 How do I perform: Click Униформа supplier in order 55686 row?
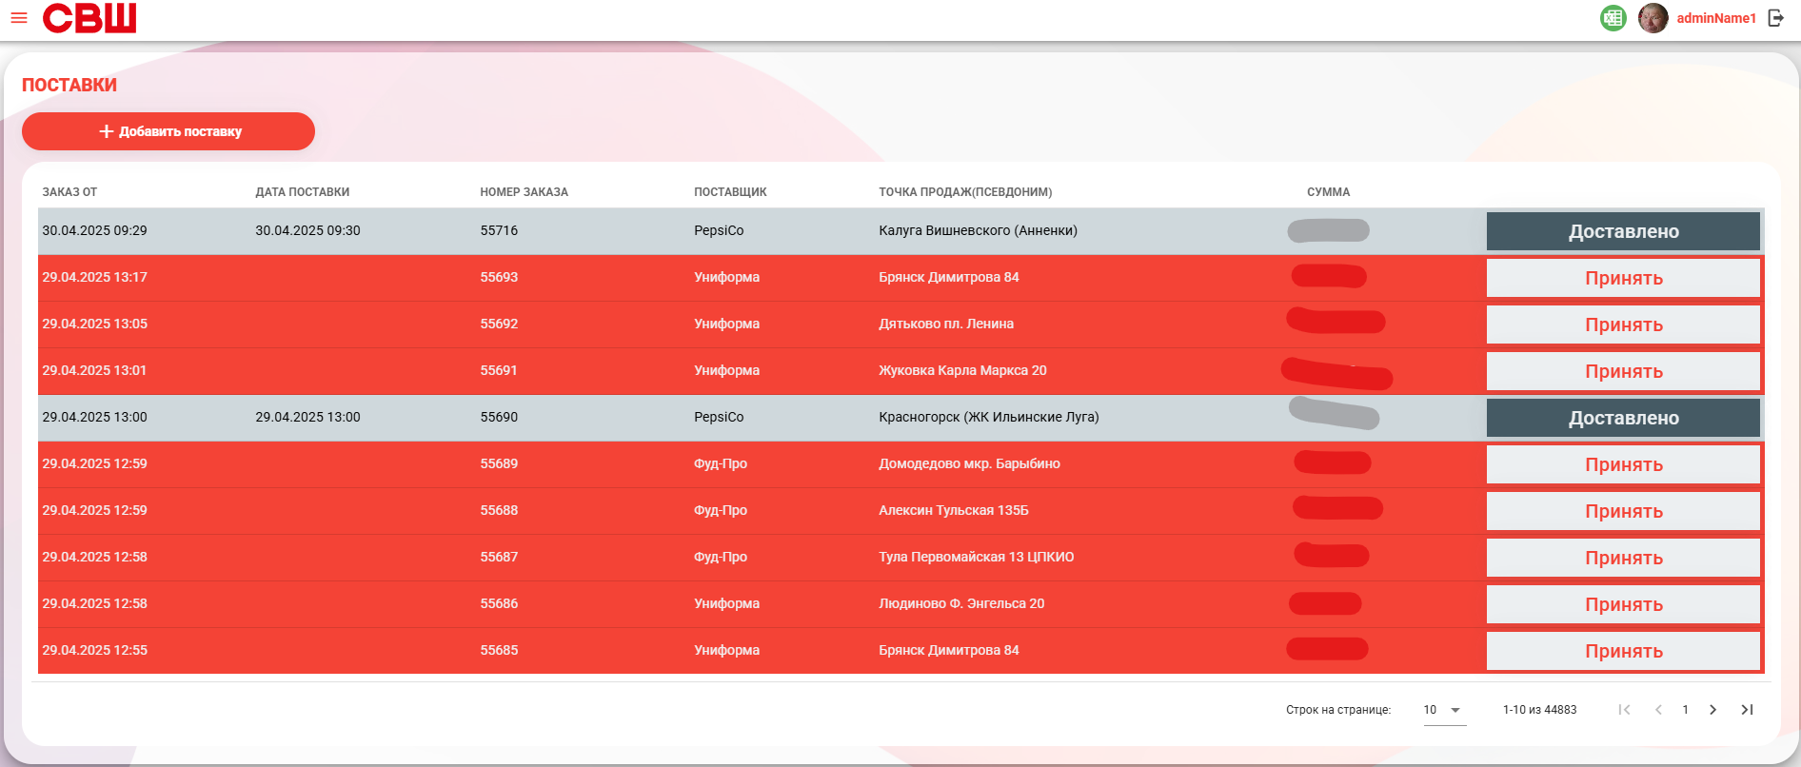coord(726,603)
